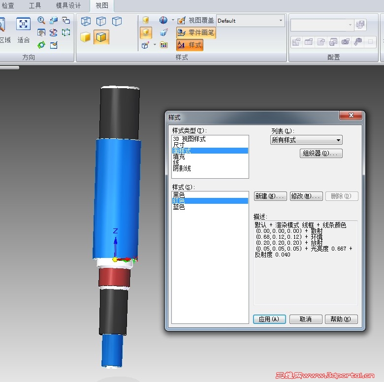Choose 填充 in the style type list
Image resolution: width=384 pixels, height=382 pixels.
coord(210,157)
